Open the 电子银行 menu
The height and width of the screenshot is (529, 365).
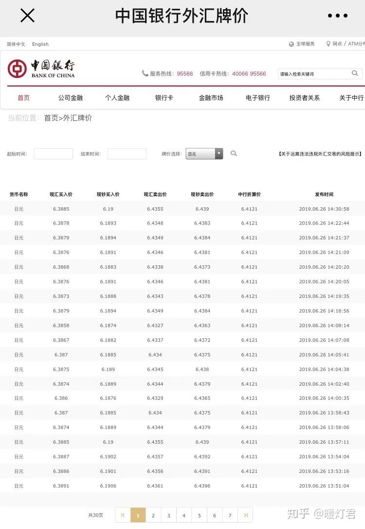click(x=257, y=98)
